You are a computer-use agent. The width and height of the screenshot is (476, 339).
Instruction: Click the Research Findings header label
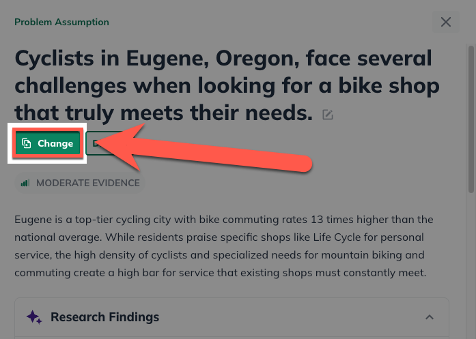pos(104,317)
